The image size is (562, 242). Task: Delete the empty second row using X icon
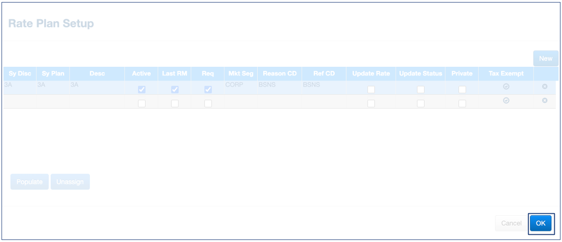coord(545,101)
